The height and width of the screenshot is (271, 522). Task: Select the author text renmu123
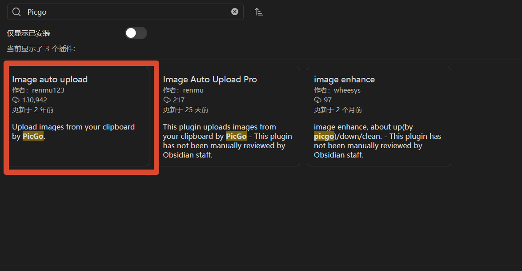(x=48, y=90)
